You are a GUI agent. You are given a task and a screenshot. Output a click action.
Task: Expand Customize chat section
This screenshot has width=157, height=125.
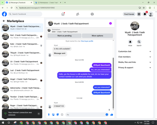click(x=135, y=52)
